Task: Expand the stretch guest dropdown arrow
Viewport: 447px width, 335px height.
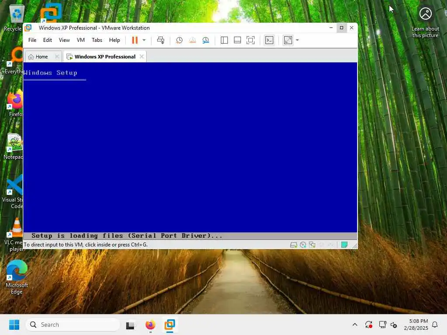Action: tap(297, 40)
